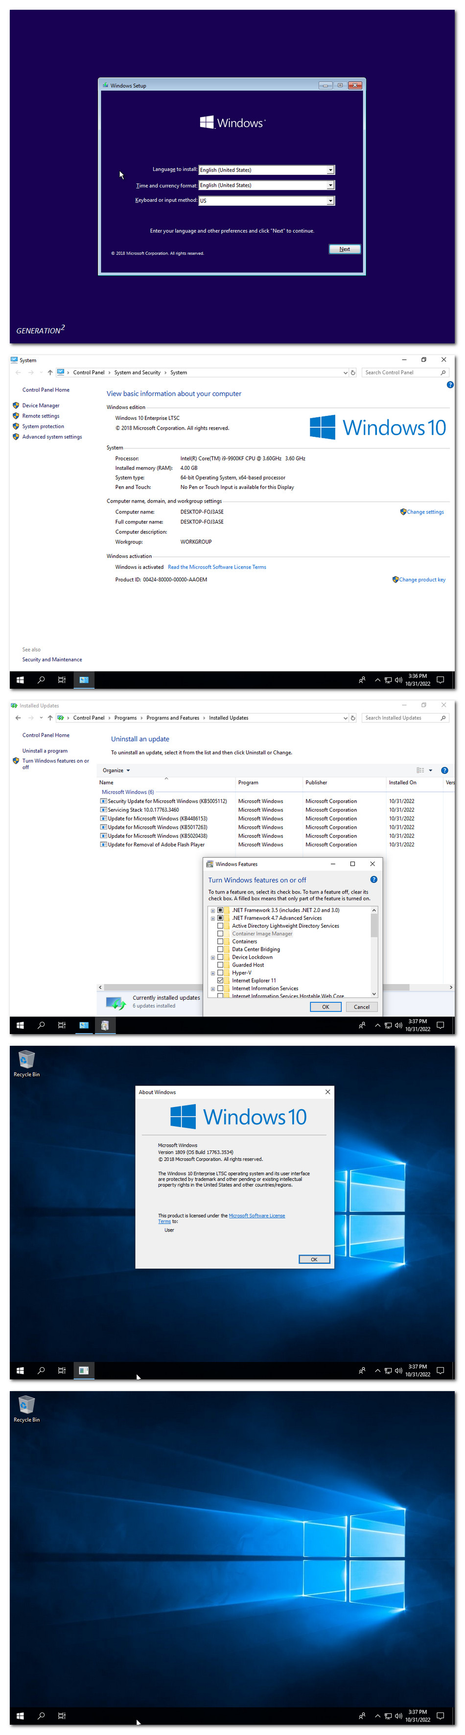The image size is (465, 1735).
Task: Click the search magnifier in the Search Control Panel box
Action: 443,372
